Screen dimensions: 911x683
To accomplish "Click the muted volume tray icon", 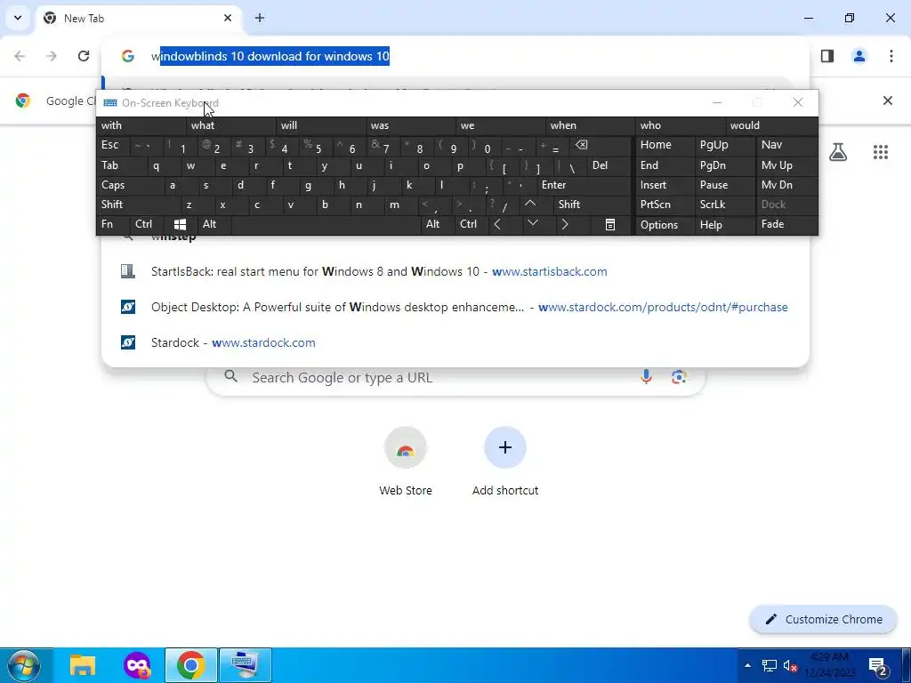I will (x=790, y=665).
